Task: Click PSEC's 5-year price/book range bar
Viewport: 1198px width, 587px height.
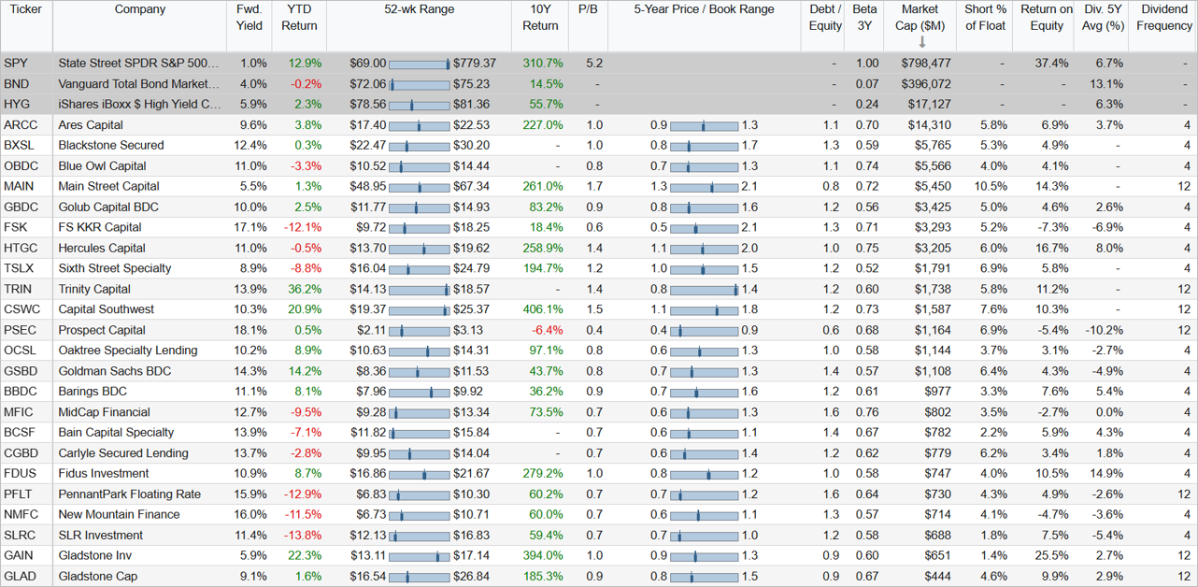Action: click(x=704, y=331)
